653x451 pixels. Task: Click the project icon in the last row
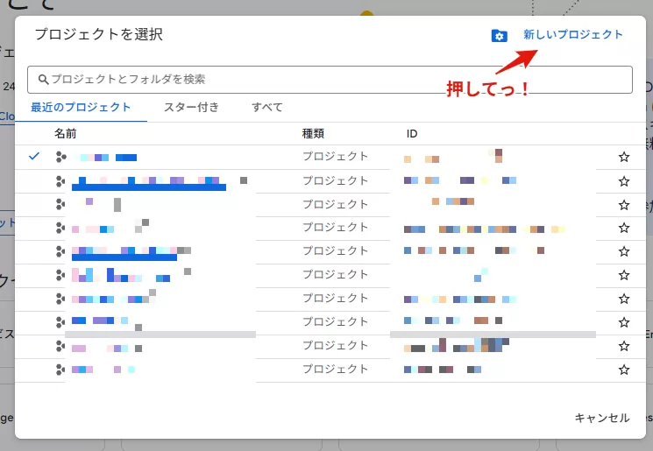(x=60, y=370)
